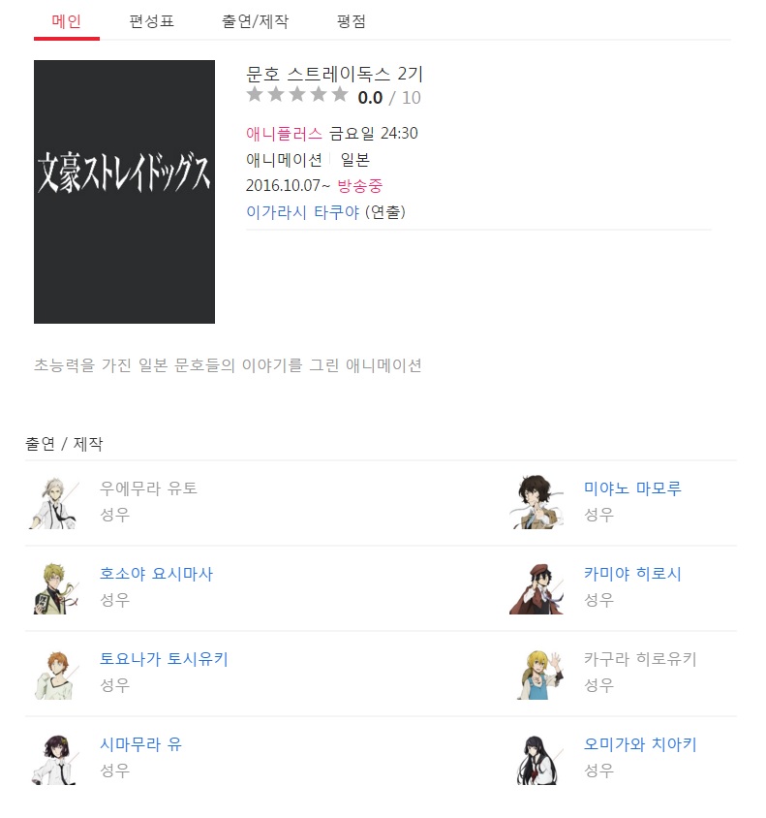This screenshot has height=818, width=766.
Task: Click 우에무라 유토 character avatar
Action: click(x=54, y=503)
